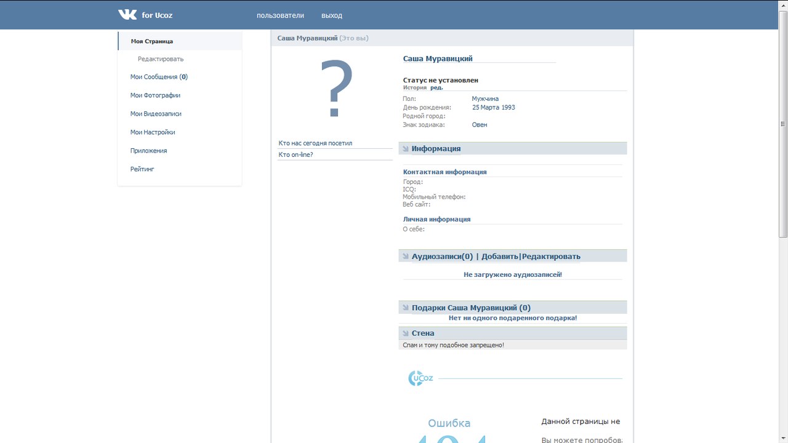Open Рейтинг in the sidebar
This screenshot has height=443, width=788.
tap(142, 169)
